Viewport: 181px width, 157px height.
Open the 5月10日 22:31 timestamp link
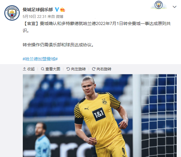(34, 17)
